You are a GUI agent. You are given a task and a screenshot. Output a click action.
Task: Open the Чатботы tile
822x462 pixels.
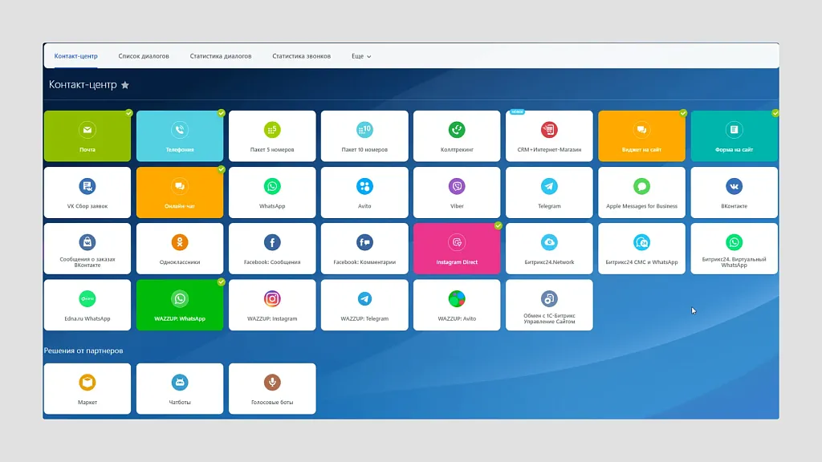coord(180,389)
